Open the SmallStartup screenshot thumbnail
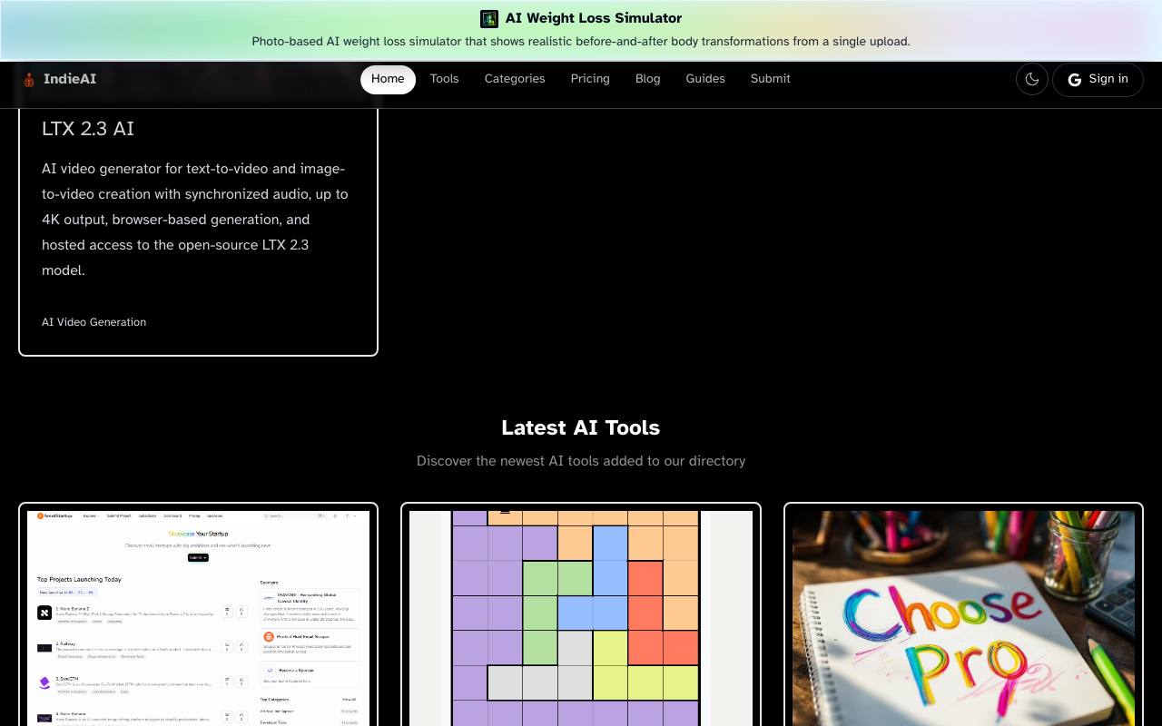 click(x=198, y=617)
